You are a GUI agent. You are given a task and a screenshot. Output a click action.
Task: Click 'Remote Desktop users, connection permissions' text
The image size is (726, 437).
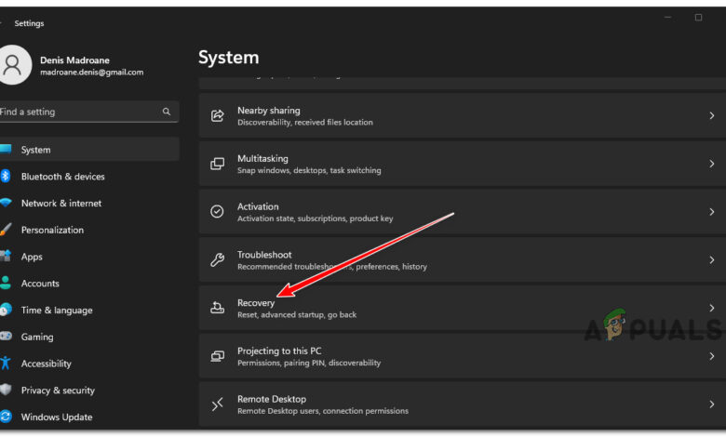(323, 411)
